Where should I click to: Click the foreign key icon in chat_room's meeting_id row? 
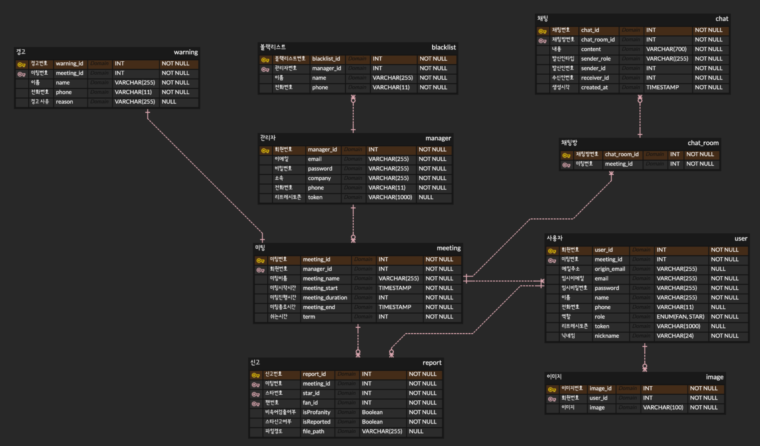tap(566, 165)
